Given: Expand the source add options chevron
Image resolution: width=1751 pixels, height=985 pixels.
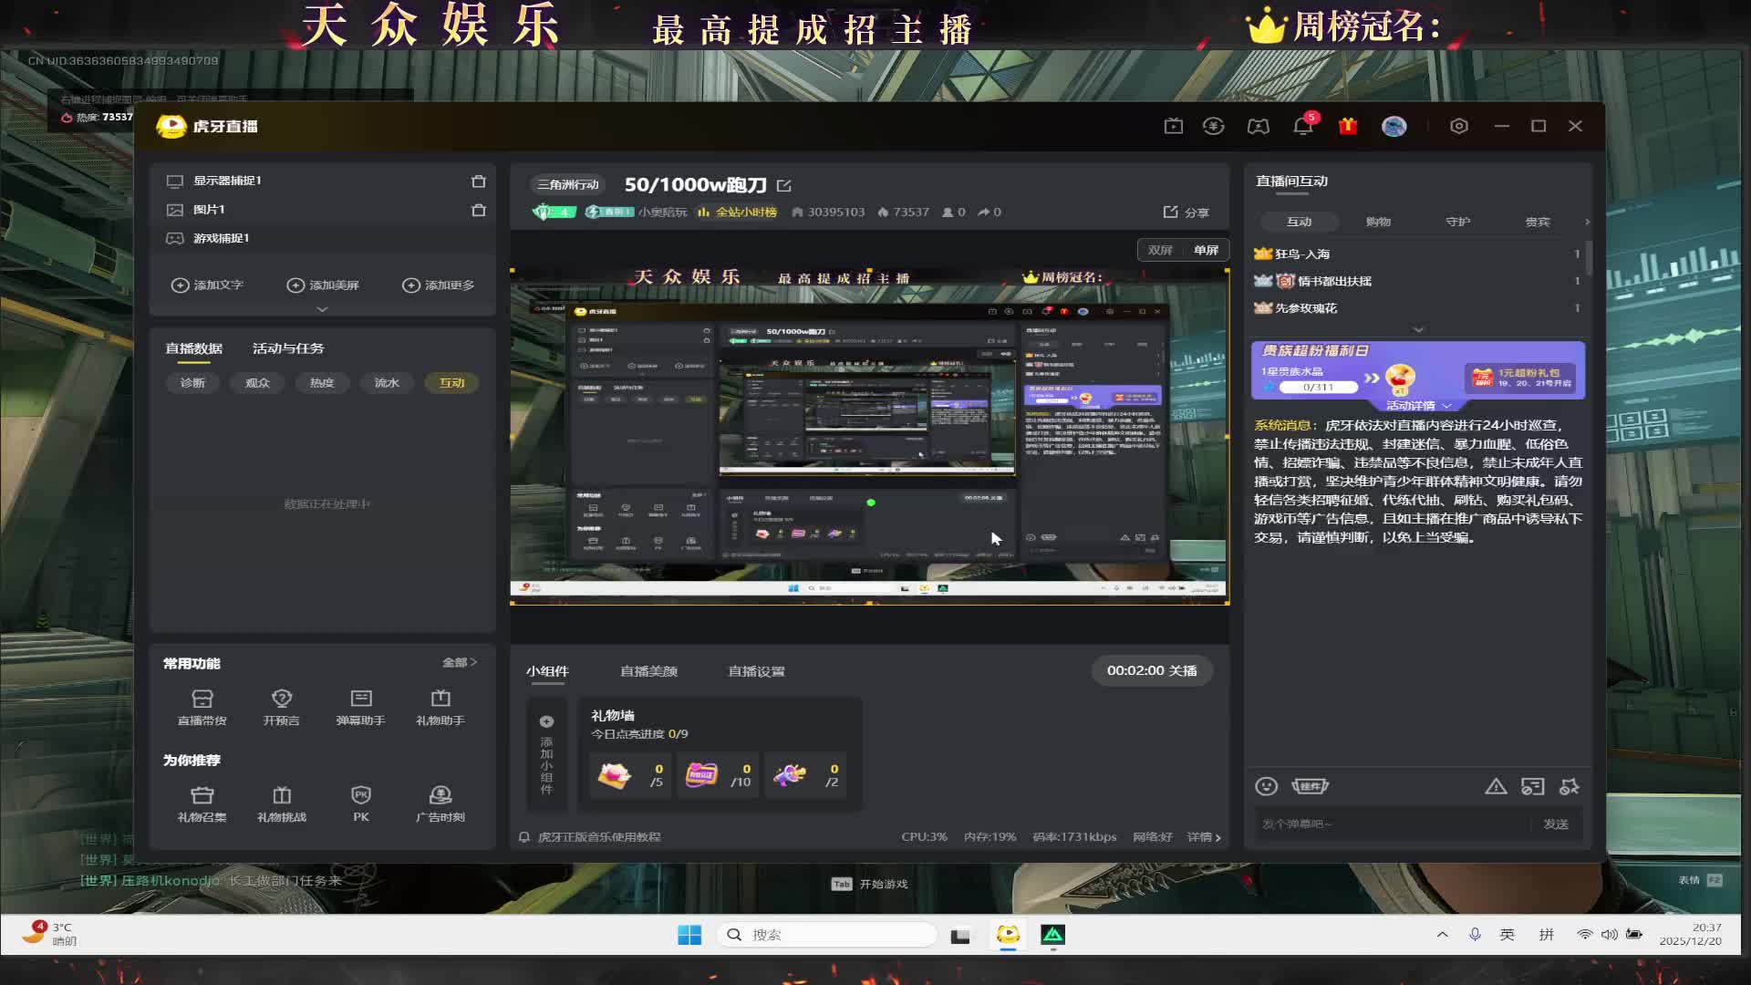Looking at the screenshot, I should tap(322, 310).
